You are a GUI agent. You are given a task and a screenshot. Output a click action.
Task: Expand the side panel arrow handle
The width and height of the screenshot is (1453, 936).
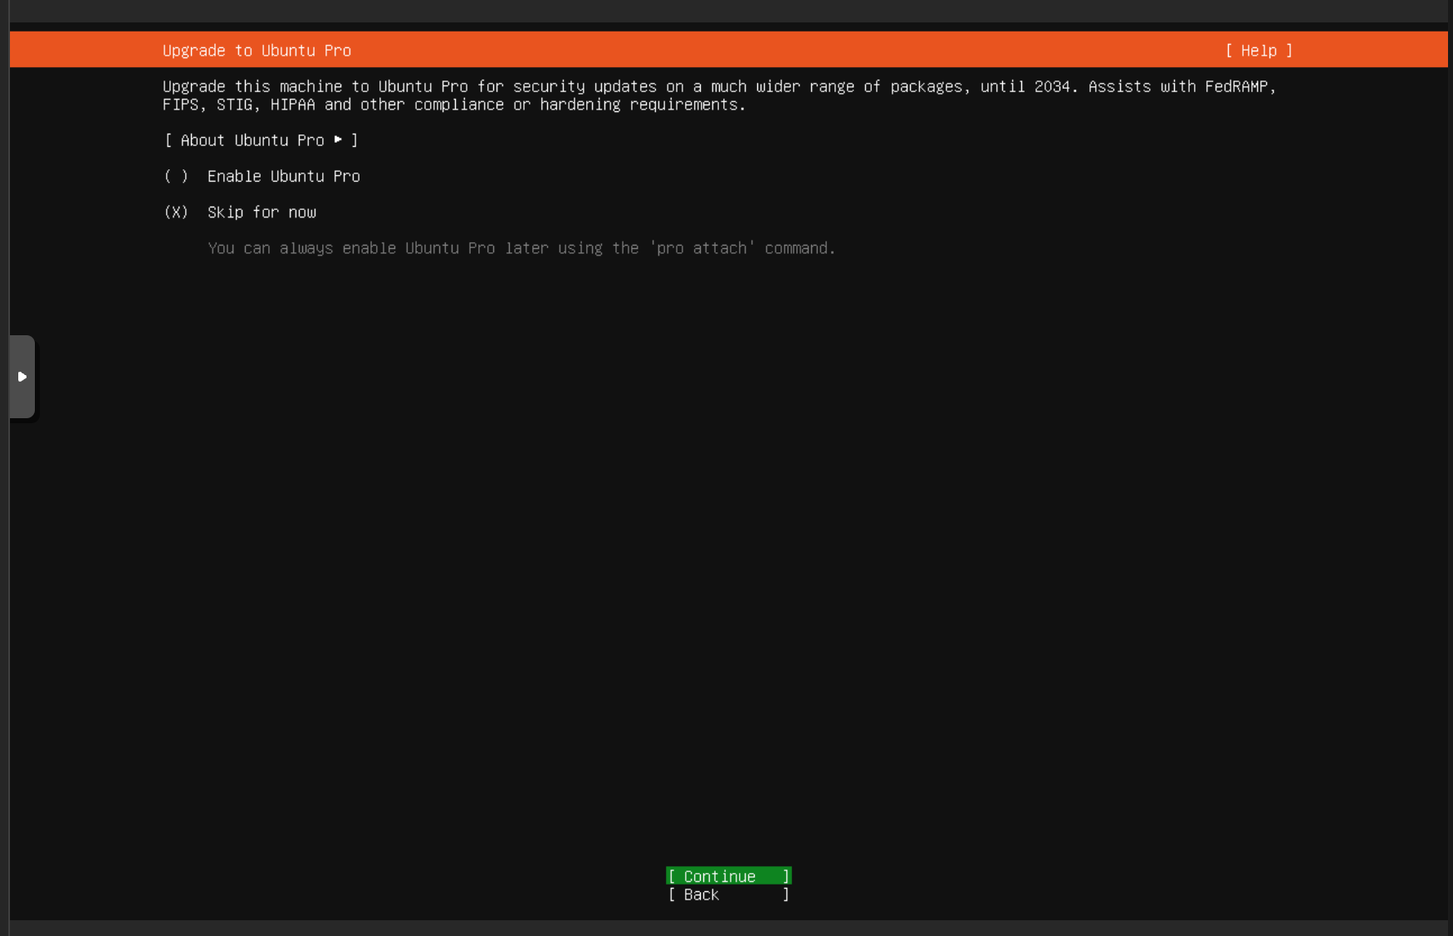(22, 377)
